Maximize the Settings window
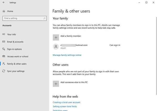157x111 pixels. [146, 3]
